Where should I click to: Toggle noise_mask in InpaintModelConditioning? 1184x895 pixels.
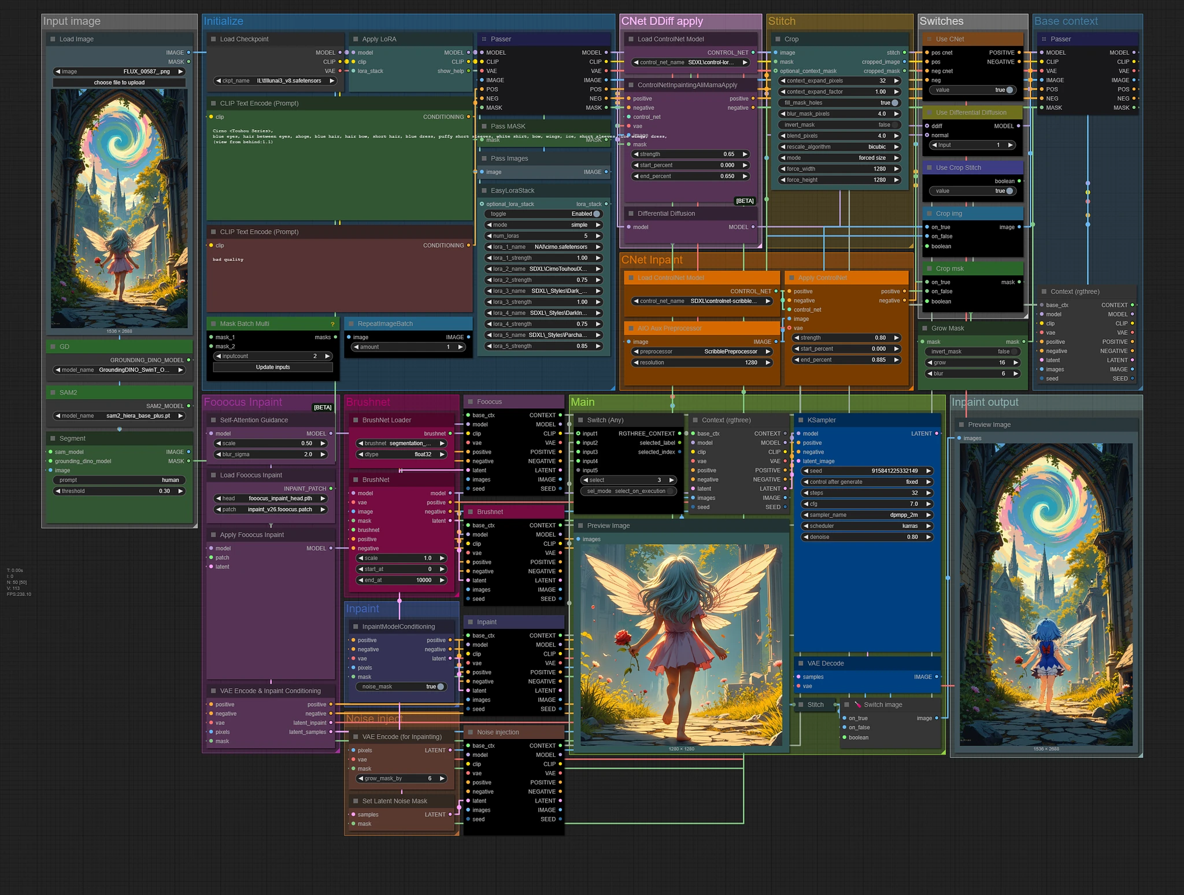point(401,687)
